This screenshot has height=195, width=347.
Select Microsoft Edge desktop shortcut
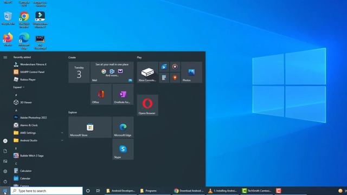pyautogui.click(x=24, y=41)
